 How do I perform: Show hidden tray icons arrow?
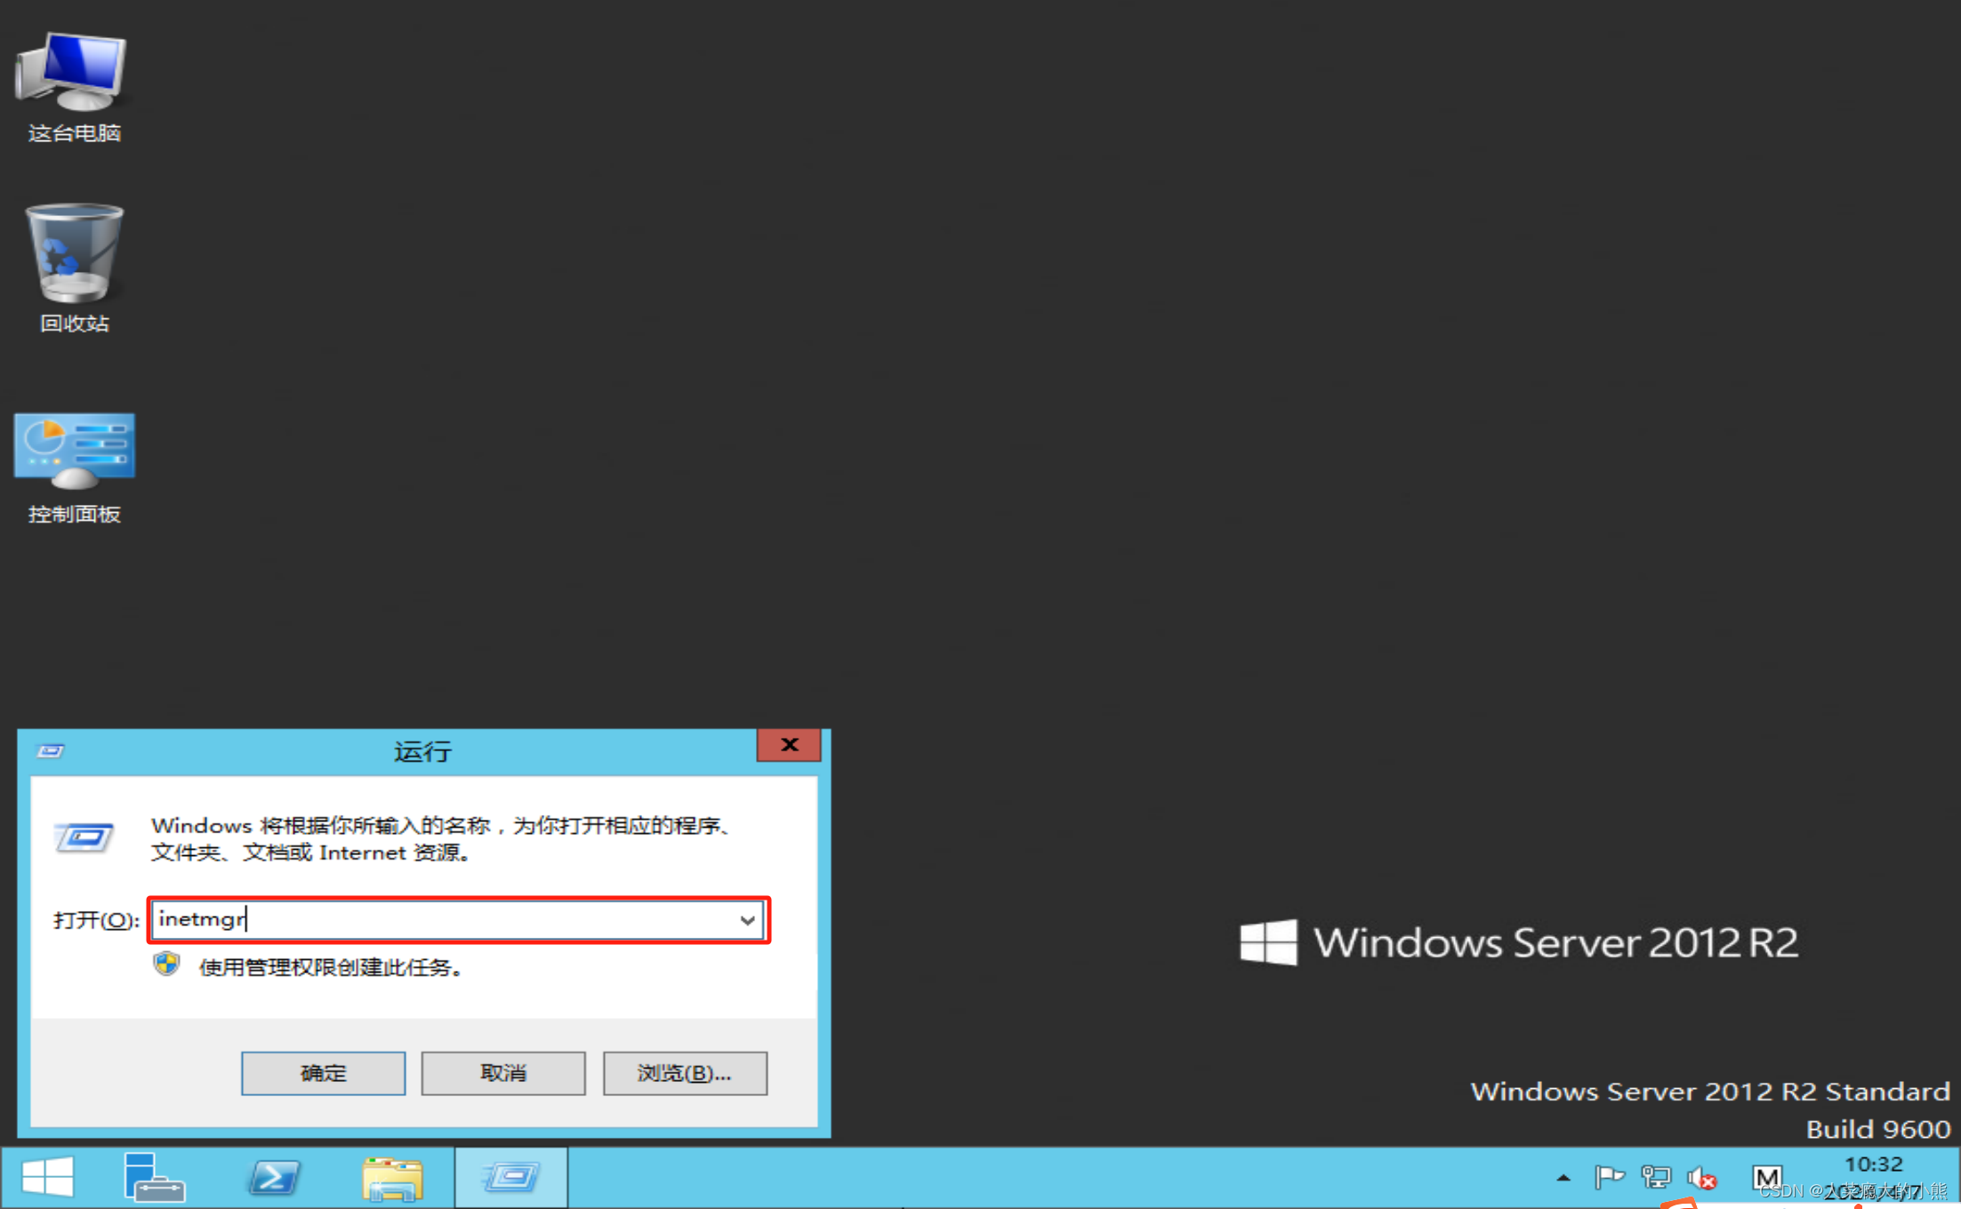tap(1563, 1178)
